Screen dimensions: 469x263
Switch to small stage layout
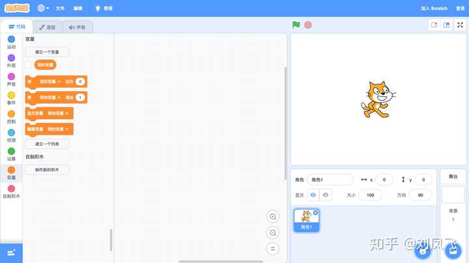434,25
